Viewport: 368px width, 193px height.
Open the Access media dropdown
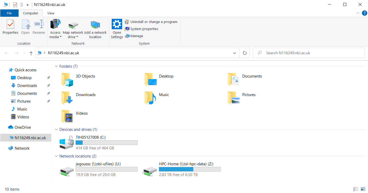click(x=55, y=35)
